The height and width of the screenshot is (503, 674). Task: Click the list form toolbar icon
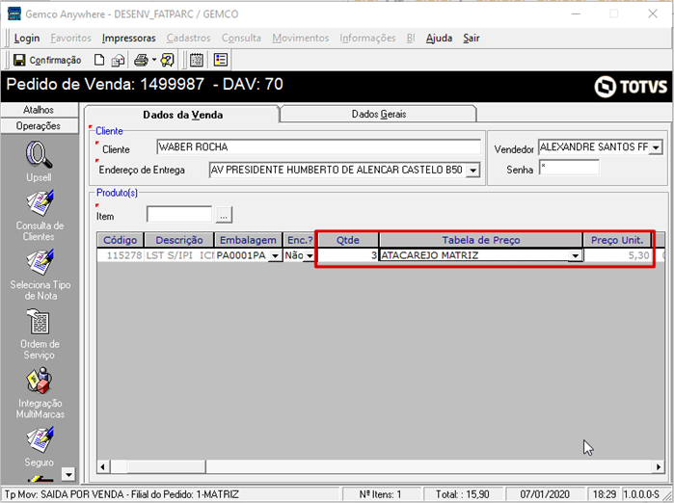[221, 60]
